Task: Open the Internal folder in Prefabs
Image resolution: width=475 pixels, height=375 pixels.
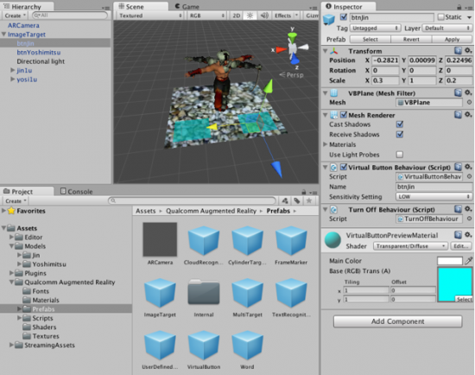Action: click(204, 292)
